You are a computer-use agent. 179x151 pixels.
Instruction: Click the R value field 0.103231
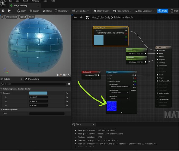click(38, 97)
